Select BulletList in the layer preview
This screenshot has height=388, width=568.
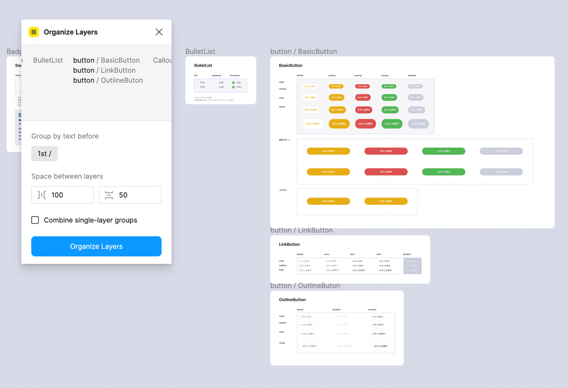[48, 60]
